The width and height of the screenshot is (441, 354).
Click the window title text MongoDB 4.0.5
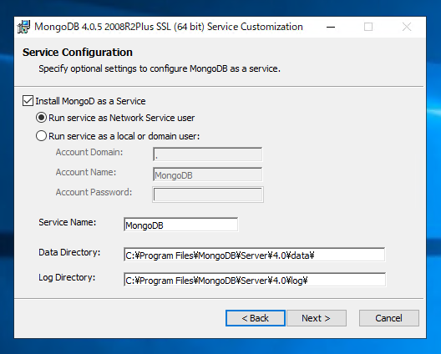(x=169, y=27)
